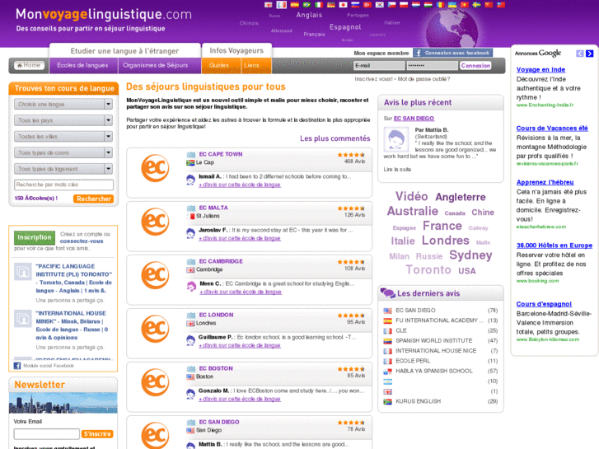The width and height of the screenshot is (599, 449).
Task: Select the Vidéo tag in the tag cloud
Action: click(411, 196)
